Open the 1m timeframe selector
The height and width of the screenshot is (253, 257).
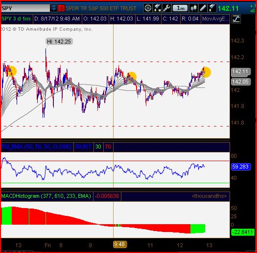[180, 8]
